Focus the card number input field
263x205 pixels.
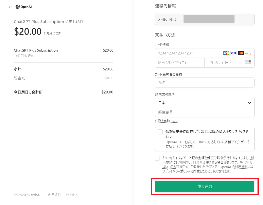tap(188, 53)
